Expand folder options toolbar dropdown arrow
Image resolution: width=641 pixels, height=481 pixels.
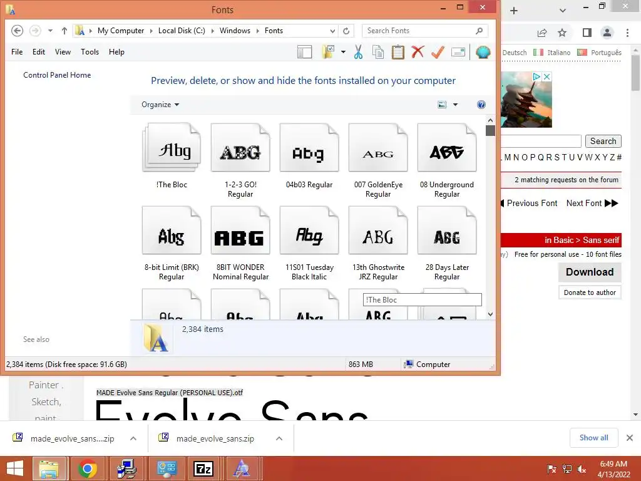pyautogui.click(x=343, y=52)
